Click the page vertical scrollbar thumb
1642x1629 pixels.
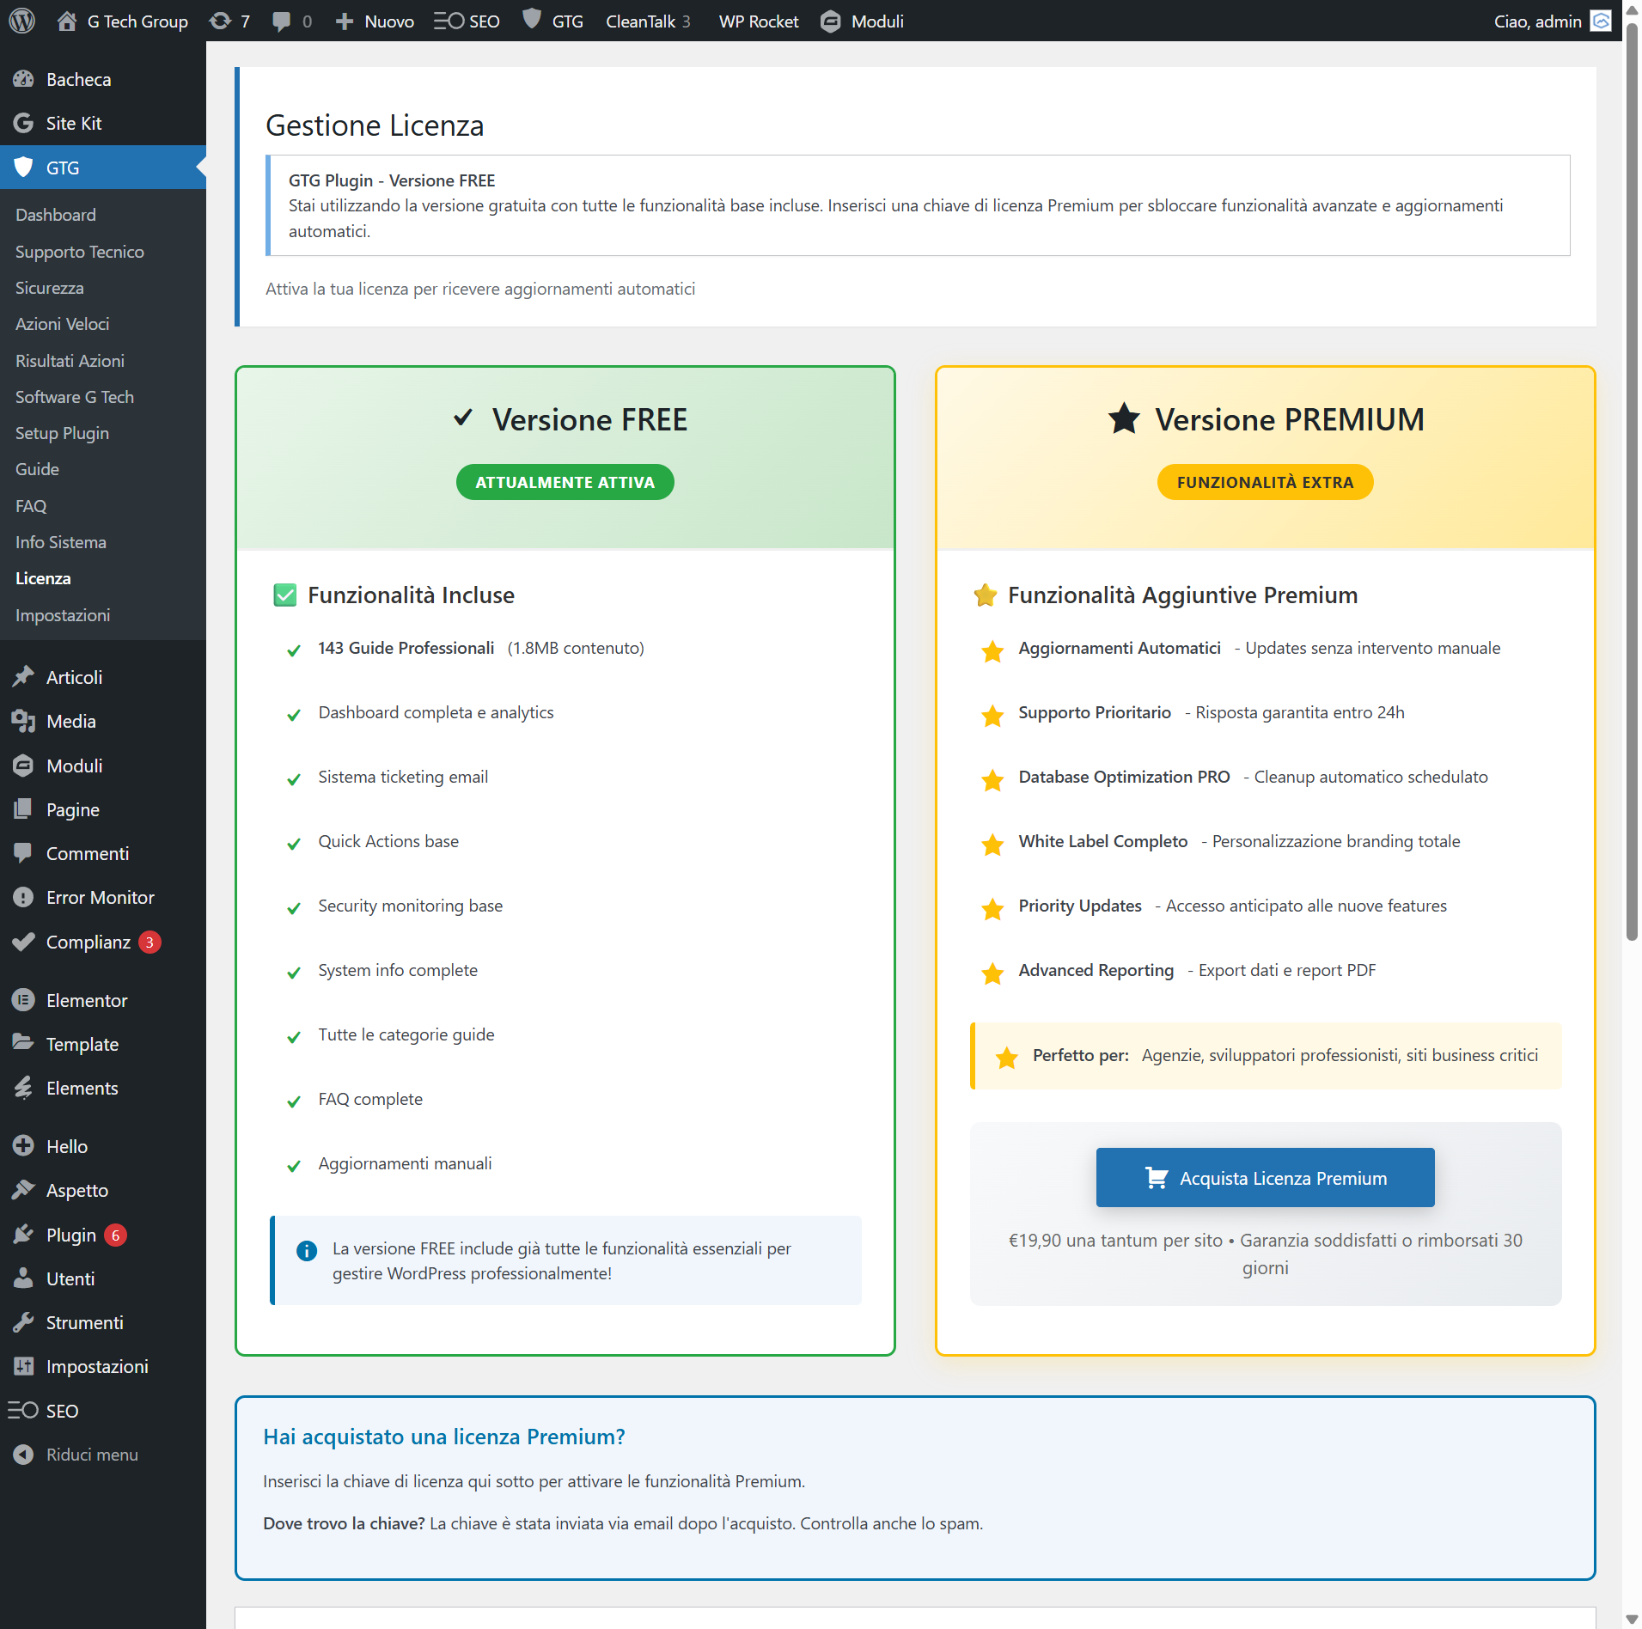[1631, 481]
